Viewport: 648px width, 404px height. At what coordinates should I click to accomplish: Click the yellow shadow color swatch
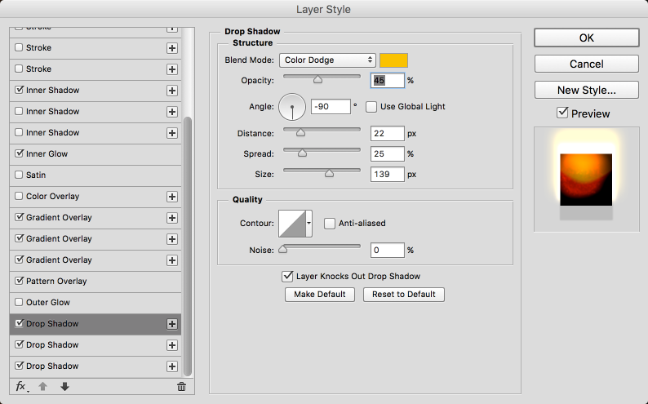click(393, 60)
